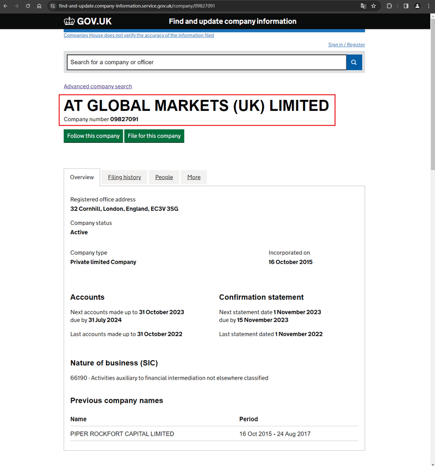Screen dimensions: 435x466
Task: Click inside the company or officer search field
Action: 207,62
